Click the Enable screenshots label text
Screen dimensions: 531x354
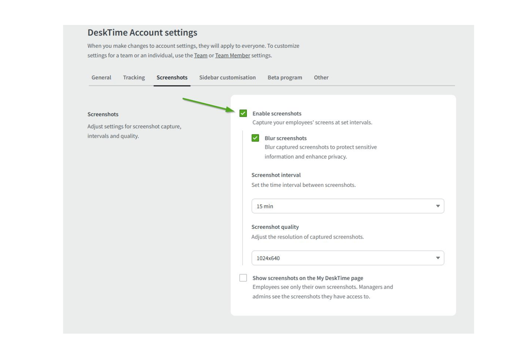tap(277, 114)
